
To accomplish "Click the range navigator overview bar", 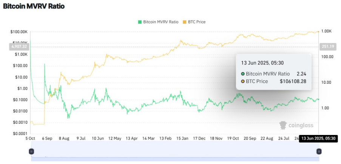I will pos(175,152).
